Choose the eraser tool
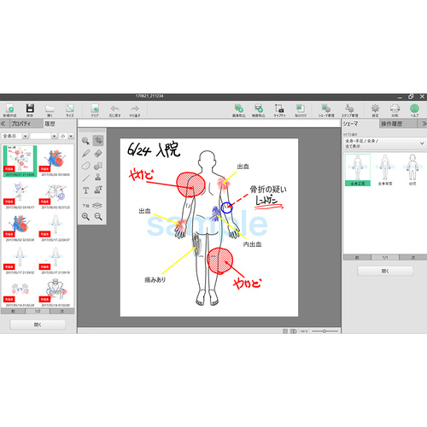The image size is (427, 427). 98,154
